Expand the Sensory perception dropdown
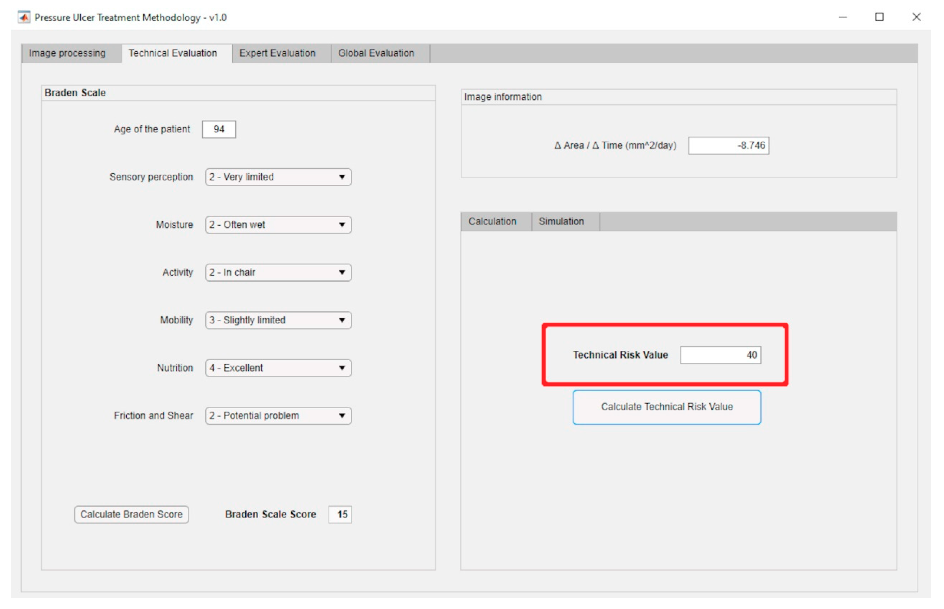 tap(278, 177)
